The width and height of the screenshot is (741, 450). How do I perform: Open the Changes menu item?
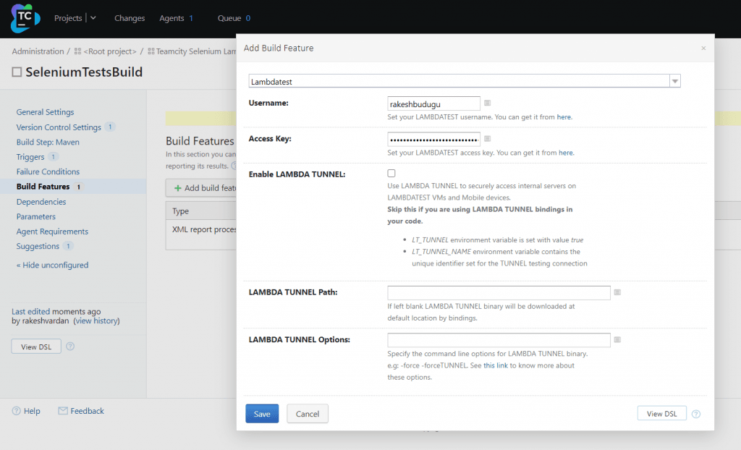pyautogui.click(x=130, y=18)
